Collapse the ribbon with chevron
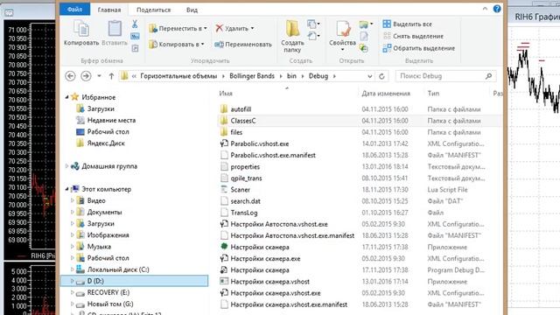The height and width of the screenshot is (315, 560). point(485,9)
